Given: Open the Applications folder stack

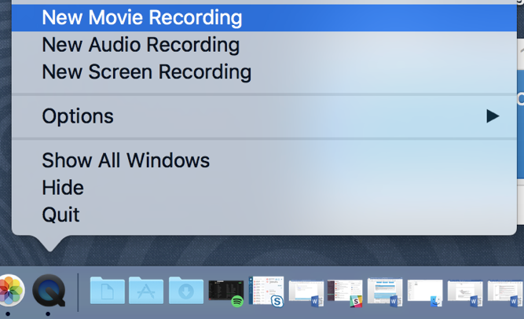Looking at the screenshot, I should pyautogui.click(x=147, y=291).
